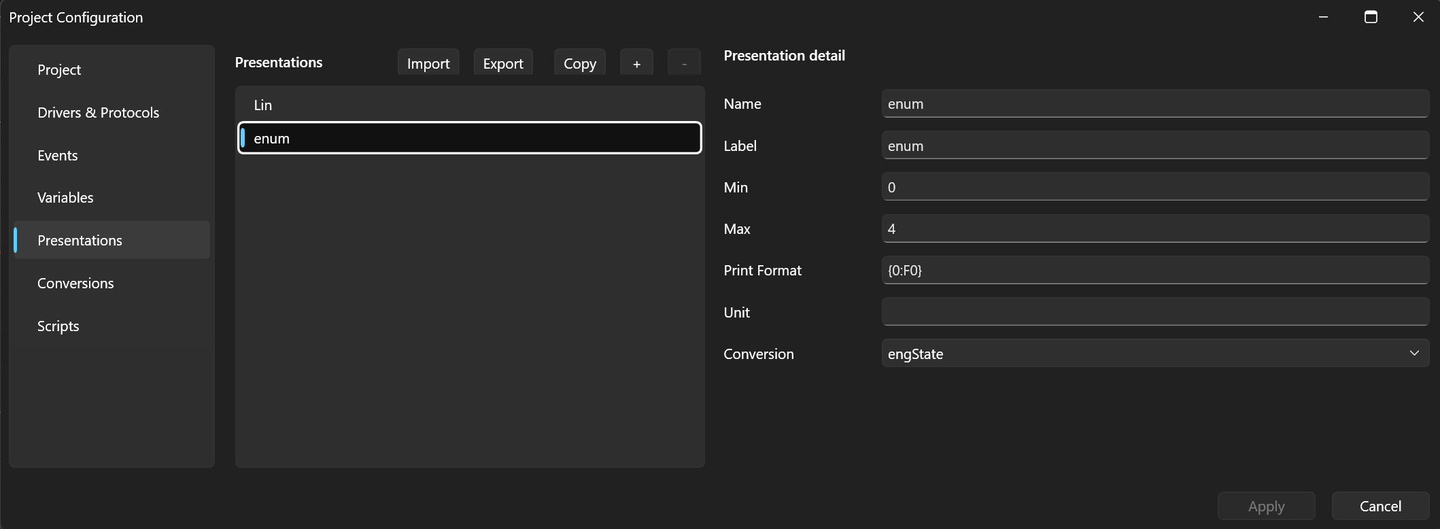Add a new presentation with plus button
The width and height of the screenshot is (1440, 529).
point(636,63)
